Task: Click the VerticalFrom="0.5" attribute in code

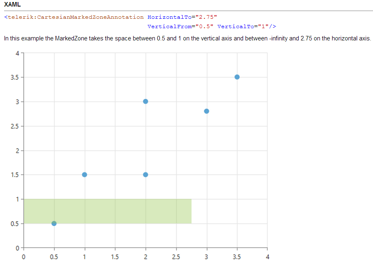Action: pos(181,27)
